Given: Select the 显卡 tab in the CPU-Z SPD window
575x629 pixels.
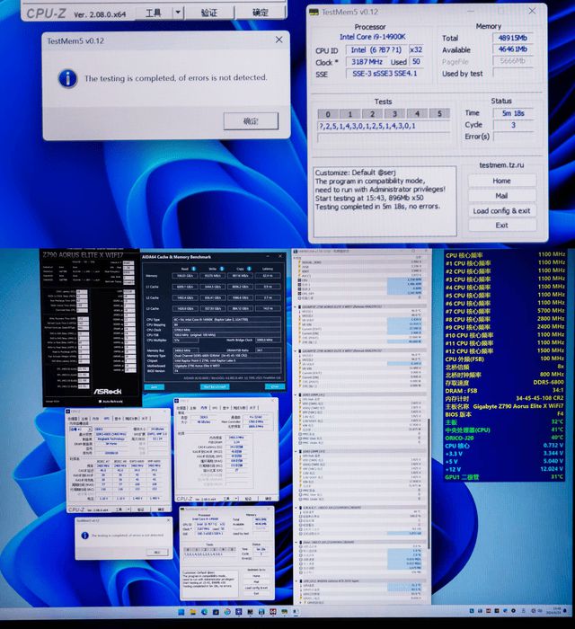Looking at the screenshot, I should point(118,419).
